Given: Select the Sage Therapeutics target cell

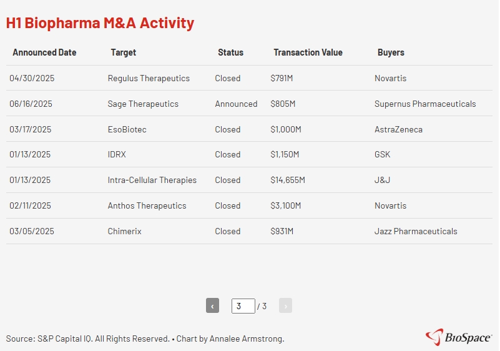Looking at the screenshot, I should (143, 104).
